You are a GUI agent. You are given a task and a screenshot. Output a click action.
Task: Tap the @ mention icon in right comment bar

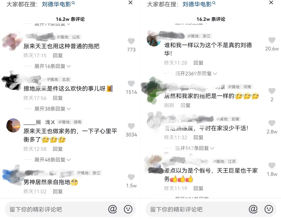coord(253,209)
